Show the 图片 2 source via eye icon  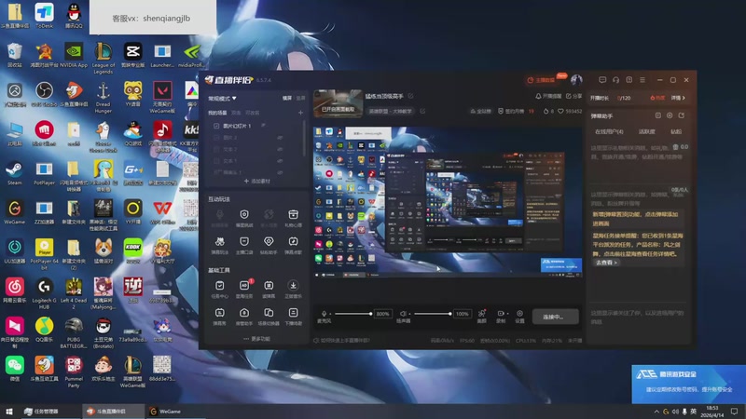[x=280, y=137]
